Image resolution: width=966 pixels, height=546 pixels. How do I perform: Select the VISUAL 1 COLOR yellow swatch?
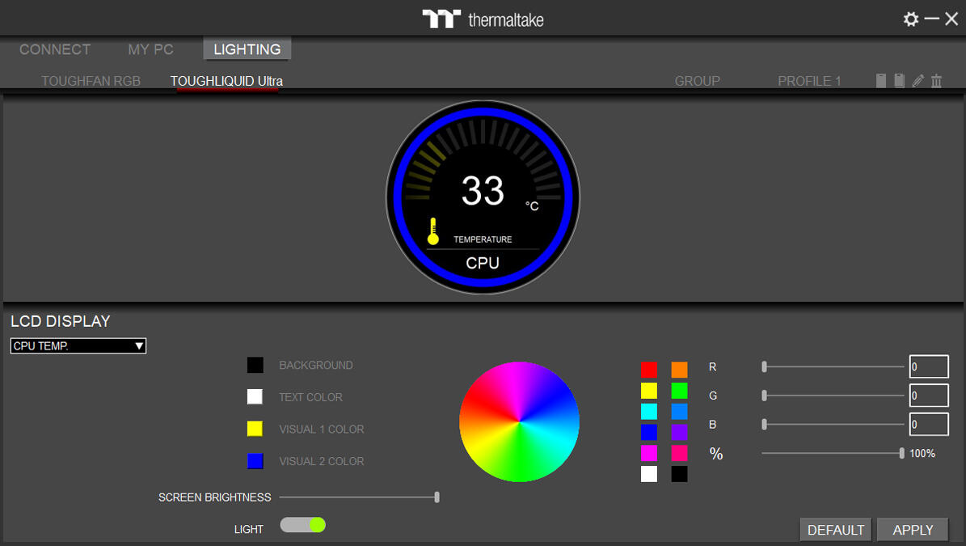(255, 429)
